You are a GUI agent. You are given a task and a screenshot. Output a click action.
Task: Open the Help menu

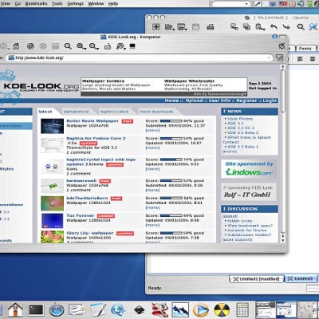(113, 4)
